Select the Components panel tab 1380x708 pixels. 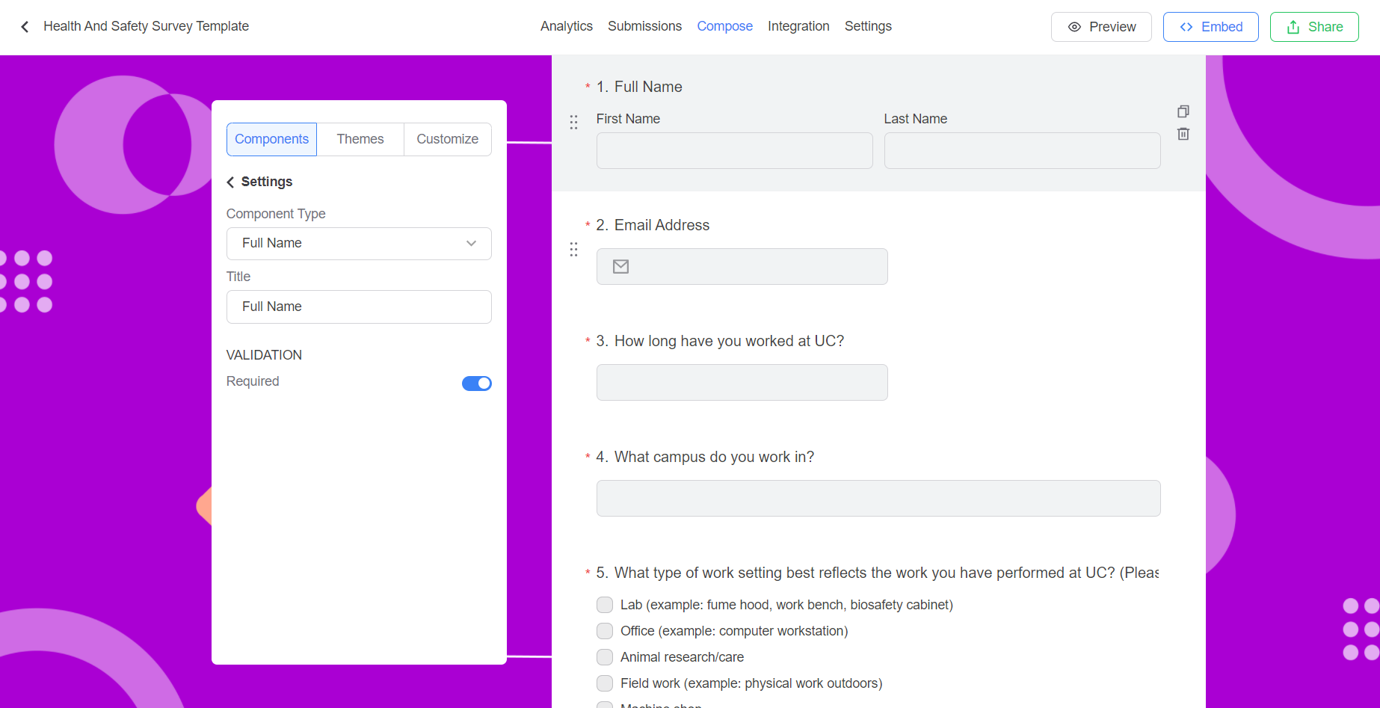[271, 139]
